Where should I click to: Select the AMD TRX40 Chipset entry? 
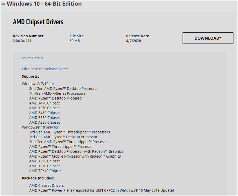pyautogui.click(x=45, y=171)
